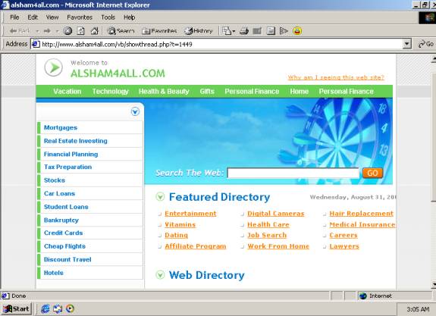Open the Mail dropdown arrow in toolbar
Viewport: 436px width, 316px height.
(234, 31)
